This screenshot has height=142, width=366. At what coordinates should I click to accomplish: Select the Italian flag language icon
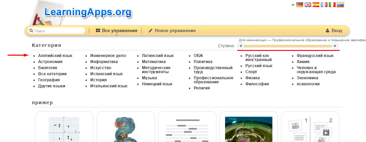[x=332, y=5]
